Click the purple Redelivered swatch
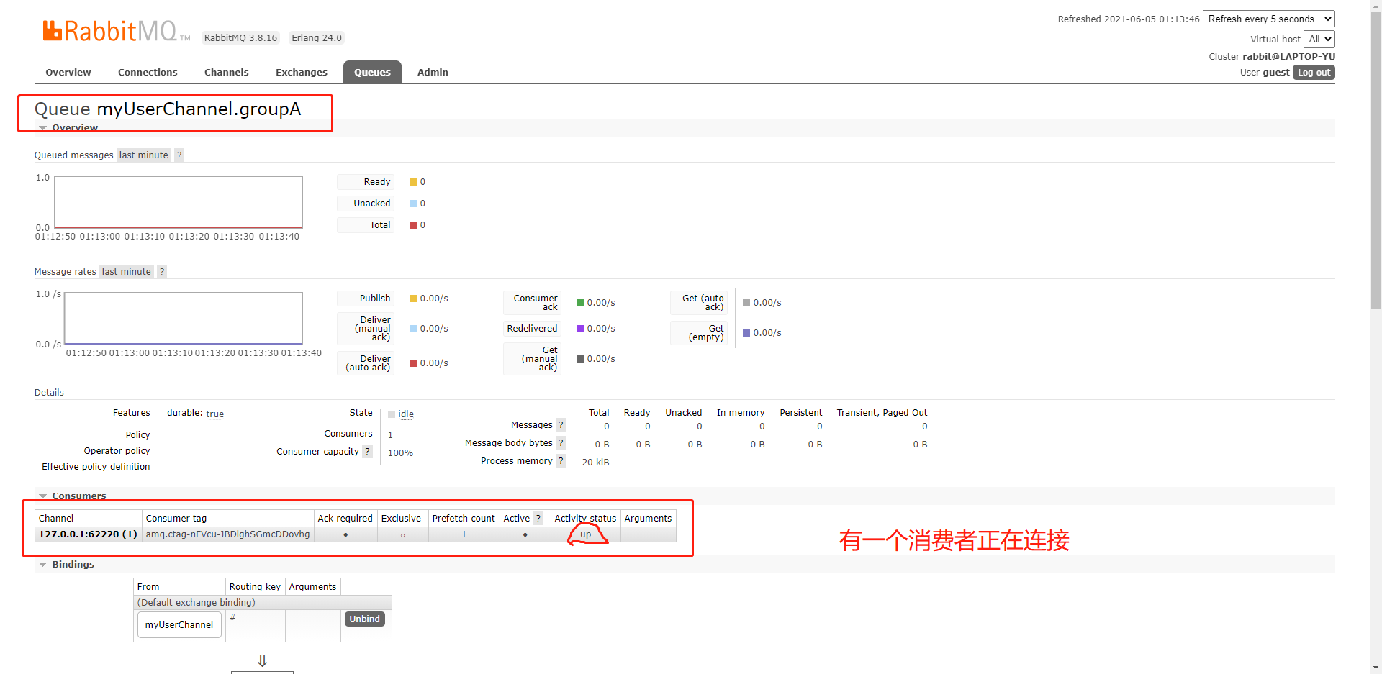 tap(580, 329)
